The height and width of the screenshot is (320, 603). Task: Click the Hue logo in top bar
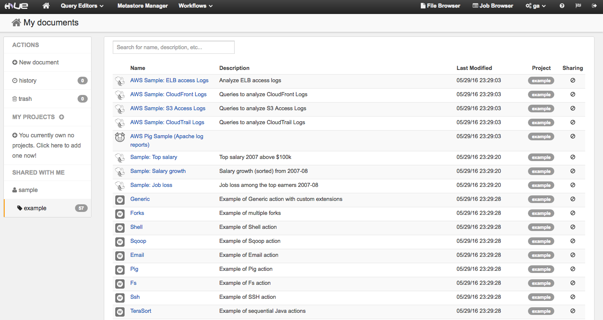pyautogui.click(x=16, y=6)
